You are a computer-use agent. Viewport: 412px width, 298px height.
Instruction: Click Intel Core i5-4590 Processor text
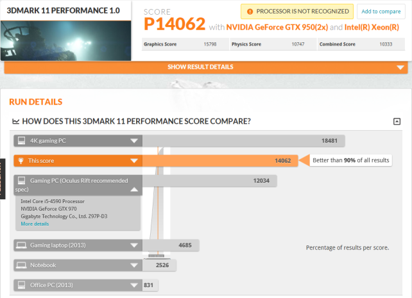53,201
